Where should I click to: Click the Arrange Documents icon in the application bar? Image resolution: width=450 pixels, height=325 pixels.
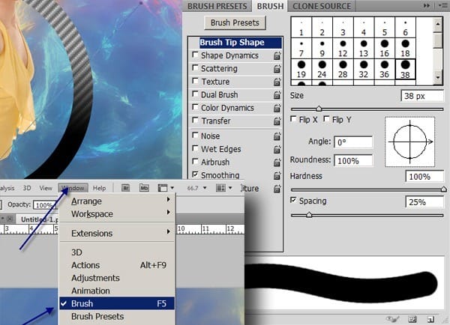point(220,188)
